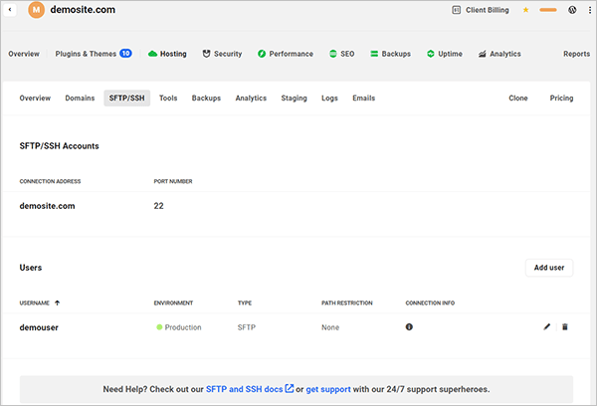Screen dimensions: 597x406
Task: Click the None path restriction value
Action: pyautogui.click(x=330, y=327)
